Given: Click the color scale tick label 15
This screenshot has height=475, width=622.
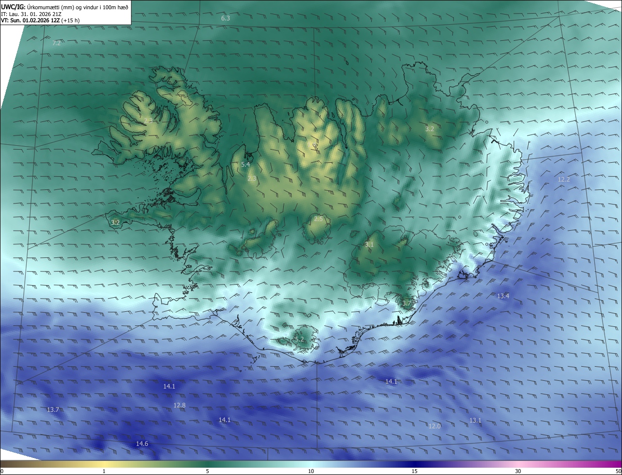Looking at the screenshot, I should pyautogui.click(x=415, y=471).
